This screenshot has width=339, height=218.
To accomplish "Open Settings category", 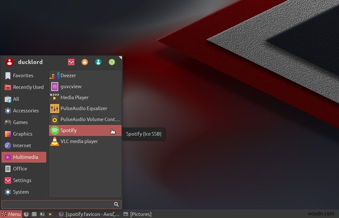I will pyautogui.click(x=24, y=180).
